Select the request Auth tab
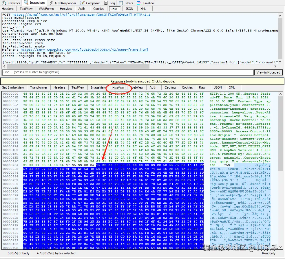Viewport: 285px width, 259px height. [x=82, y=9]
